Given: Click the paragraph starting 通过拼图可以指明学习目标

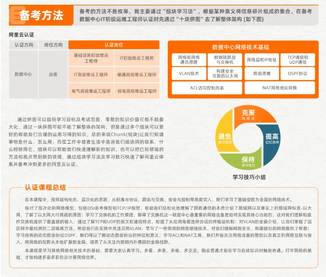Looking at the screenshot, I should 86,142.
